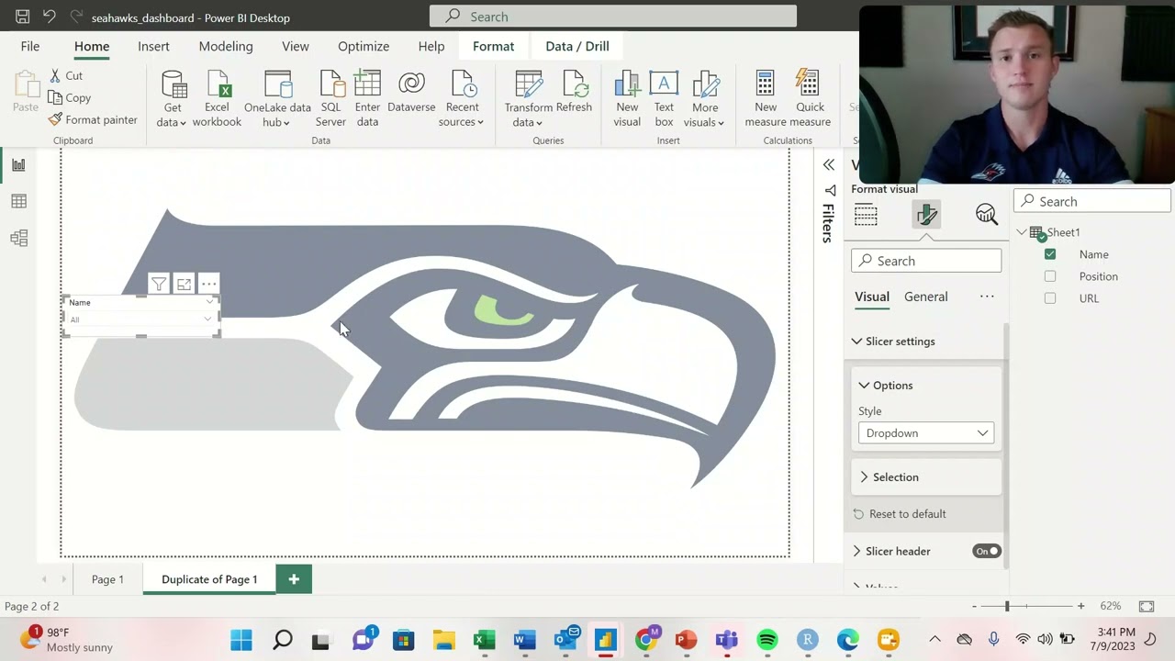Switch to the Insert ribbon tab

click(153, 46)
